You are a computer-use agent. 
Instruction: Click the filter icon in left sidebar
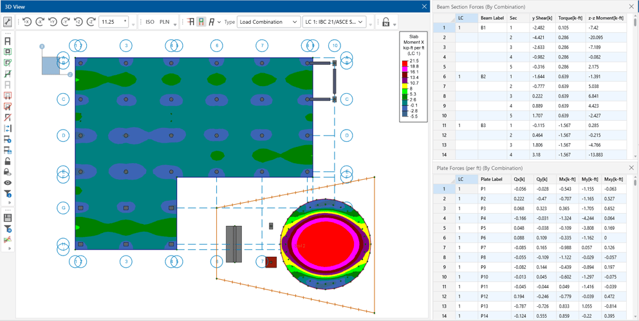[8, 194]
